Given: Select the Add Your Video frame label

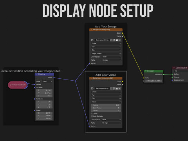Looking at the screenshot, I should tap(106, 75).
